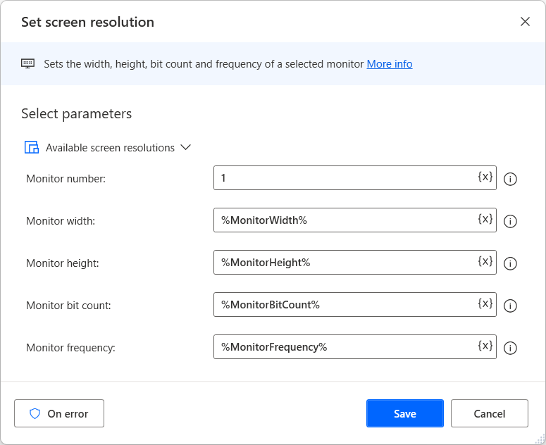The image size is (546, 445).
Task: Show info for Monitor frequency
Action: click(510, 348)
